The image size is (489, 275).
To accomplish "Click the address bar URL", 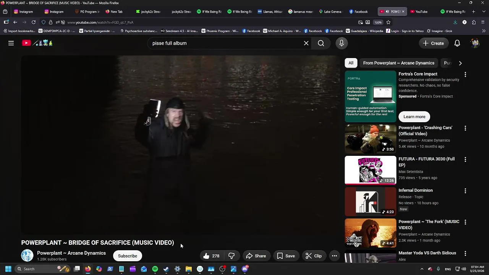I will (x=100, y=22).
